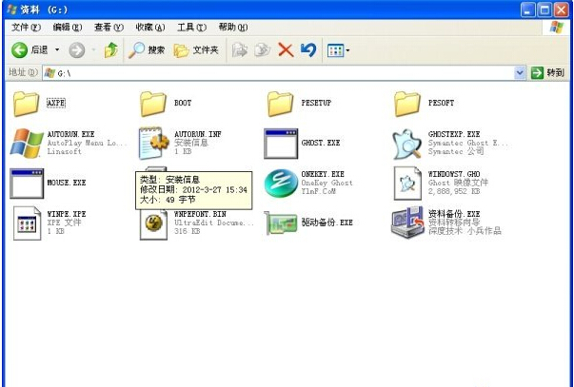Open the 搜索 search pane

pyautogui.click(x=148, y=49)
